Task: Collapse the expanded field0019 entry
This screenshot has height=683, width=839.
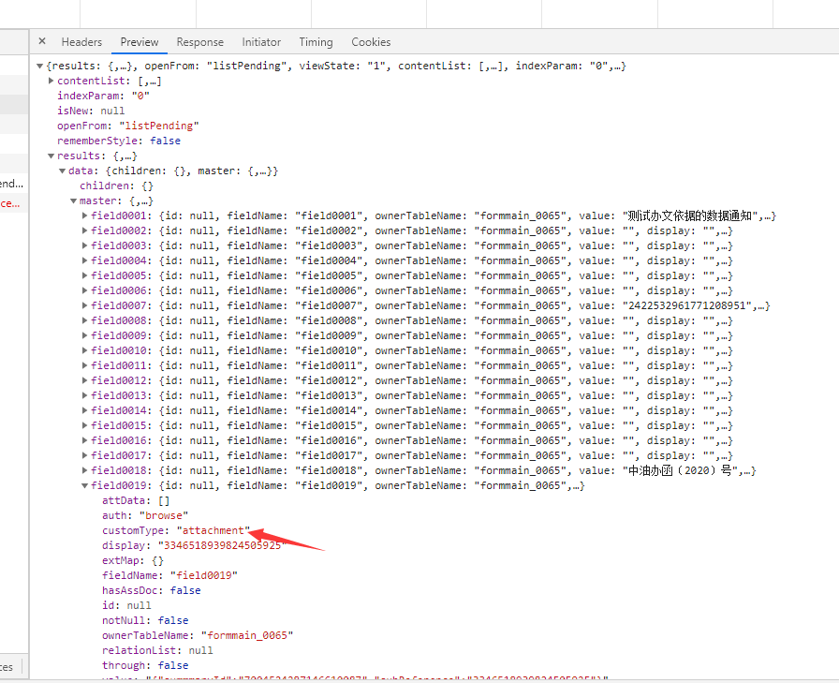Action: (85, 486)
